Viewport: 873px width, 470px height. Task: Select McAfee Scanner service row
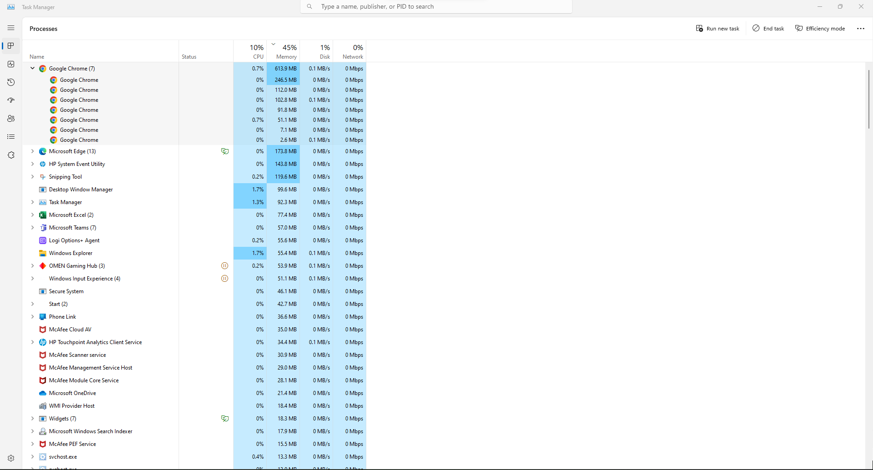coord(195,355)
